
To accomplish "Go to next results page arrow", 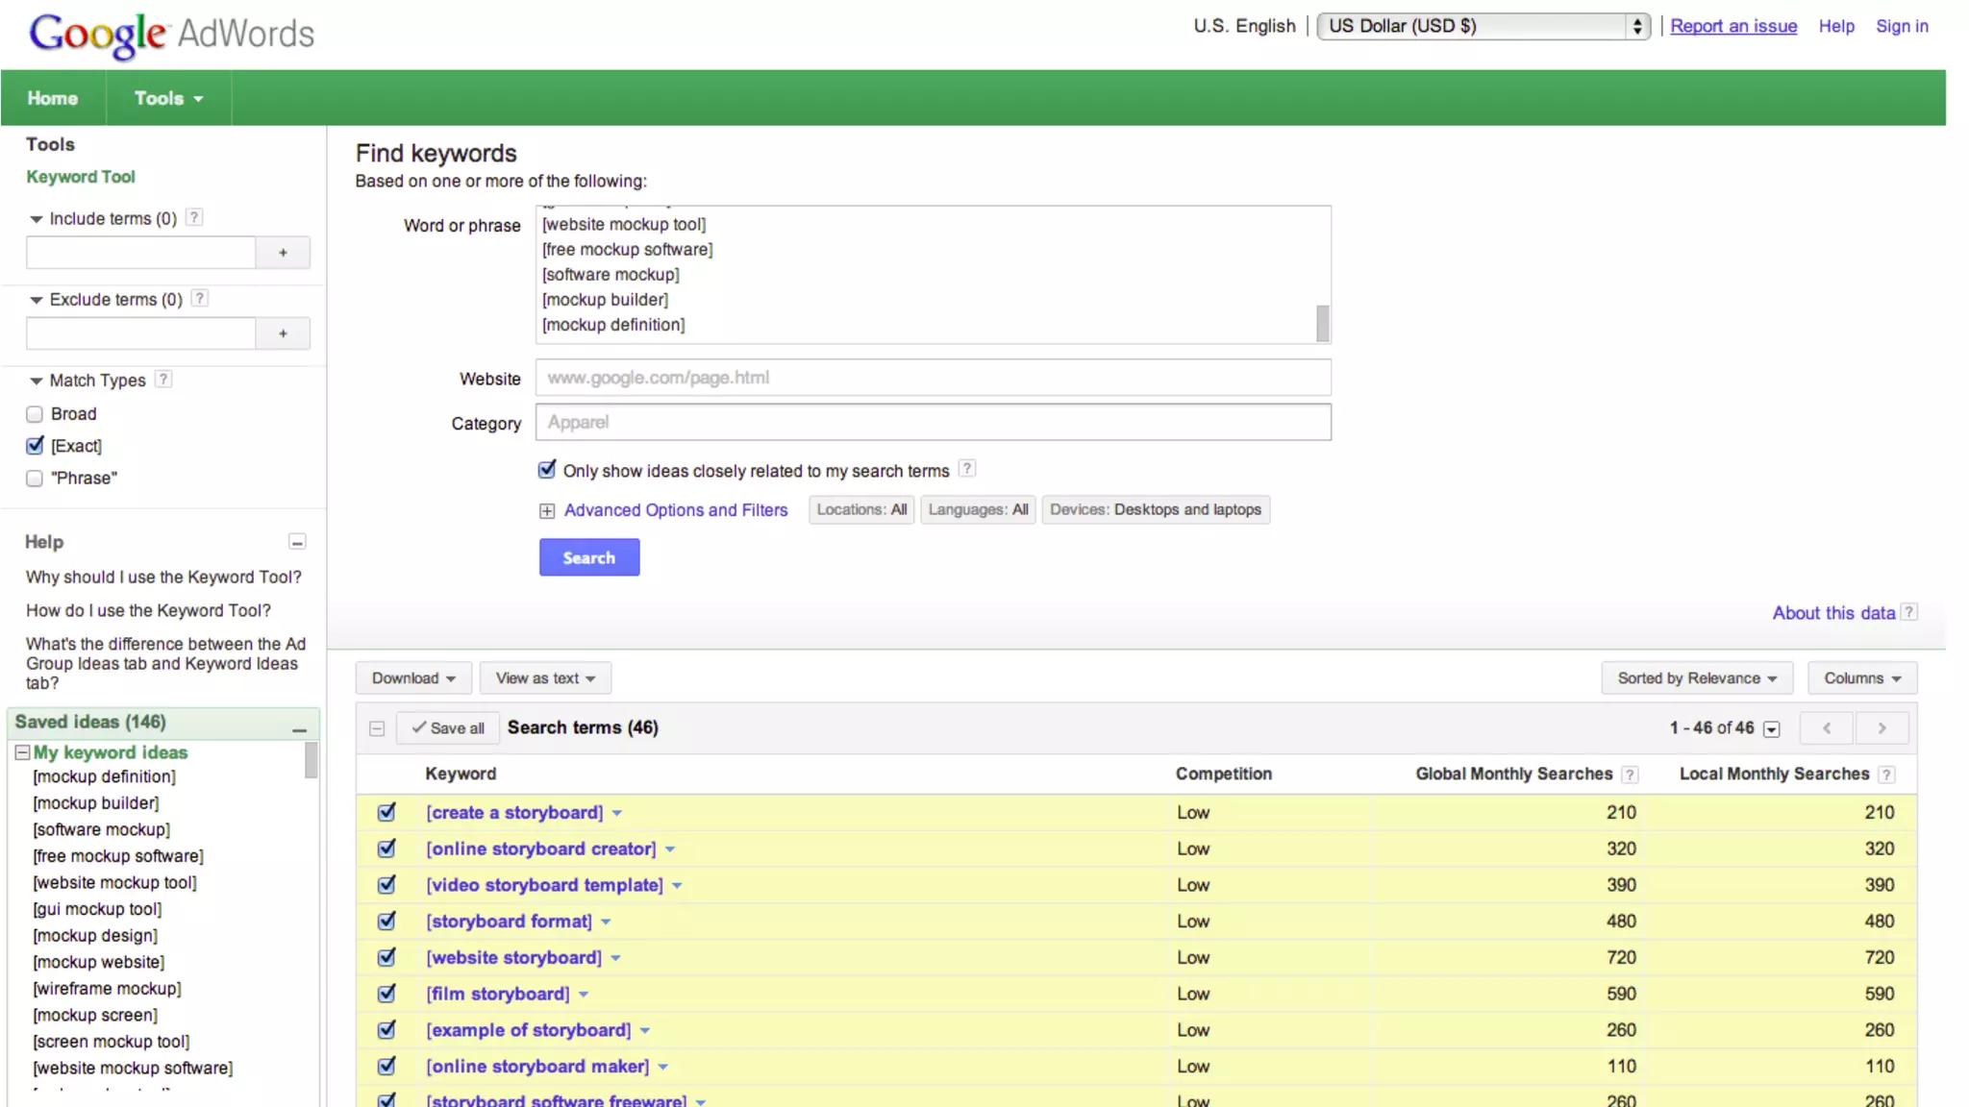I will pyautogui.click(x=1882, y=728).
